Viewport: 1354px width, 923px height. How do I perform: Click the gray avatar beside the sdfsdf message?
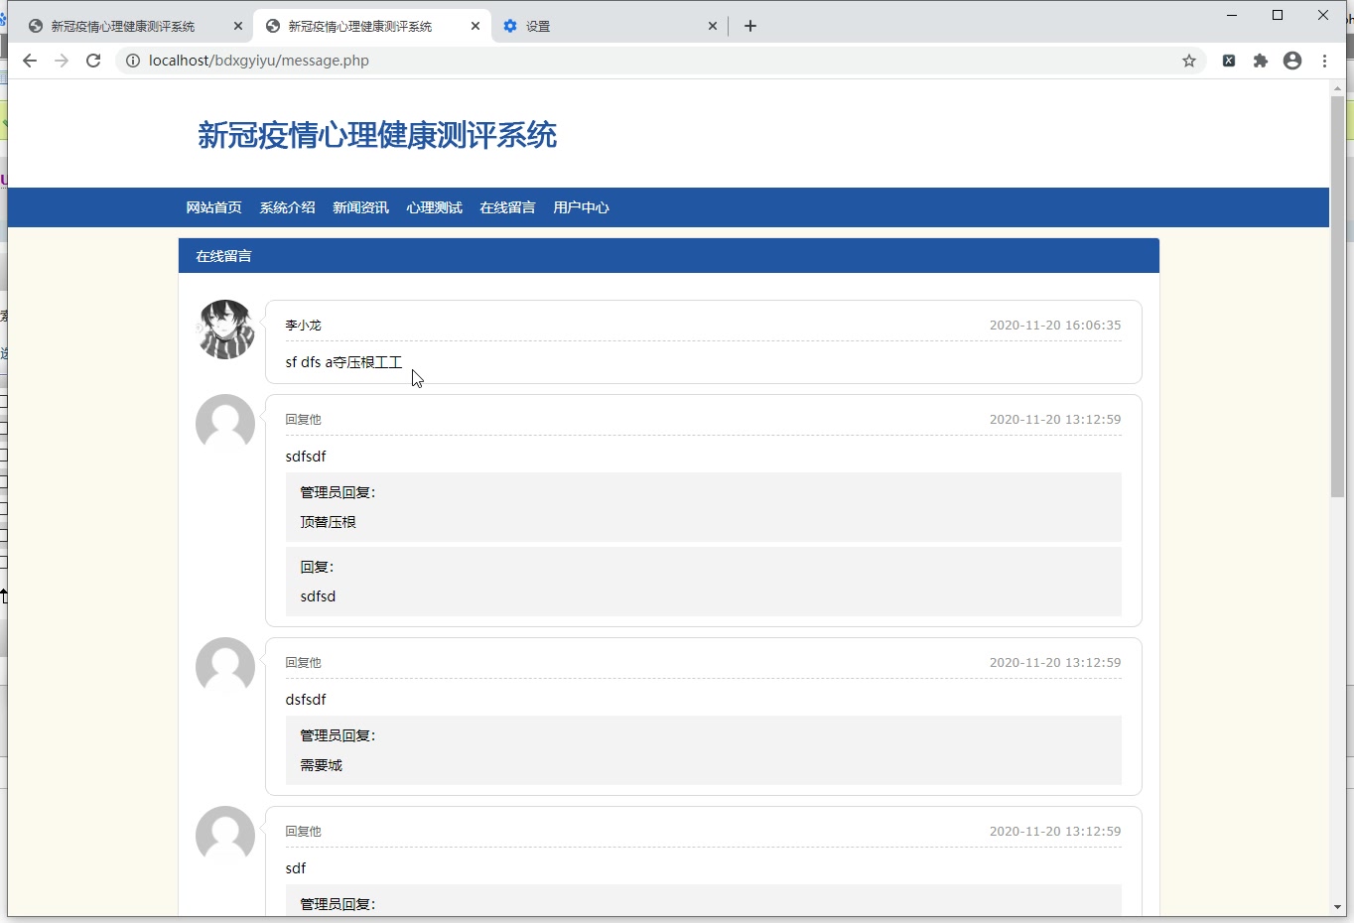pos(225,424)
